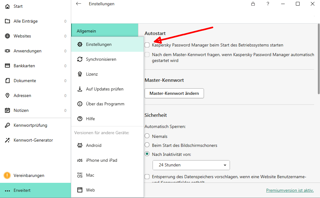Click the Lizenz badge icon

point(80,74)
